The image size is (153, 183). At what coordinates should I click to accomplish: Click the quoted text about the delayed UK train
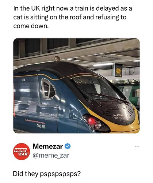tap(73, 17)
